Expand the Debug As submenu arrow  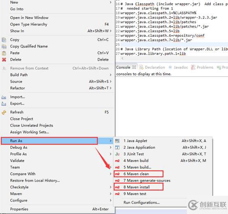111,147
